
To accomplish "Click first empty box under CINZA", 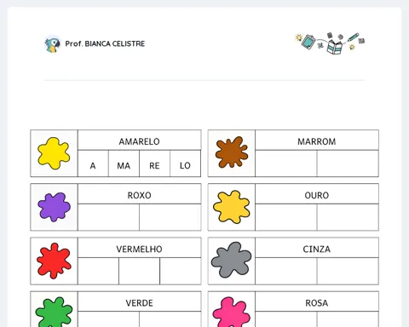I will pyautogui.click(x=286, y=271).
